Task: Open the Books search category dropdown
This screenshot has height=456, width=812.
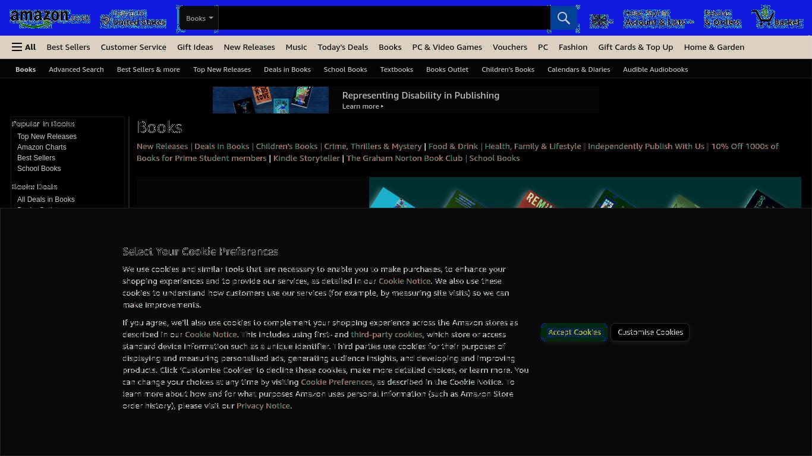Action: (x=199, y=18)
